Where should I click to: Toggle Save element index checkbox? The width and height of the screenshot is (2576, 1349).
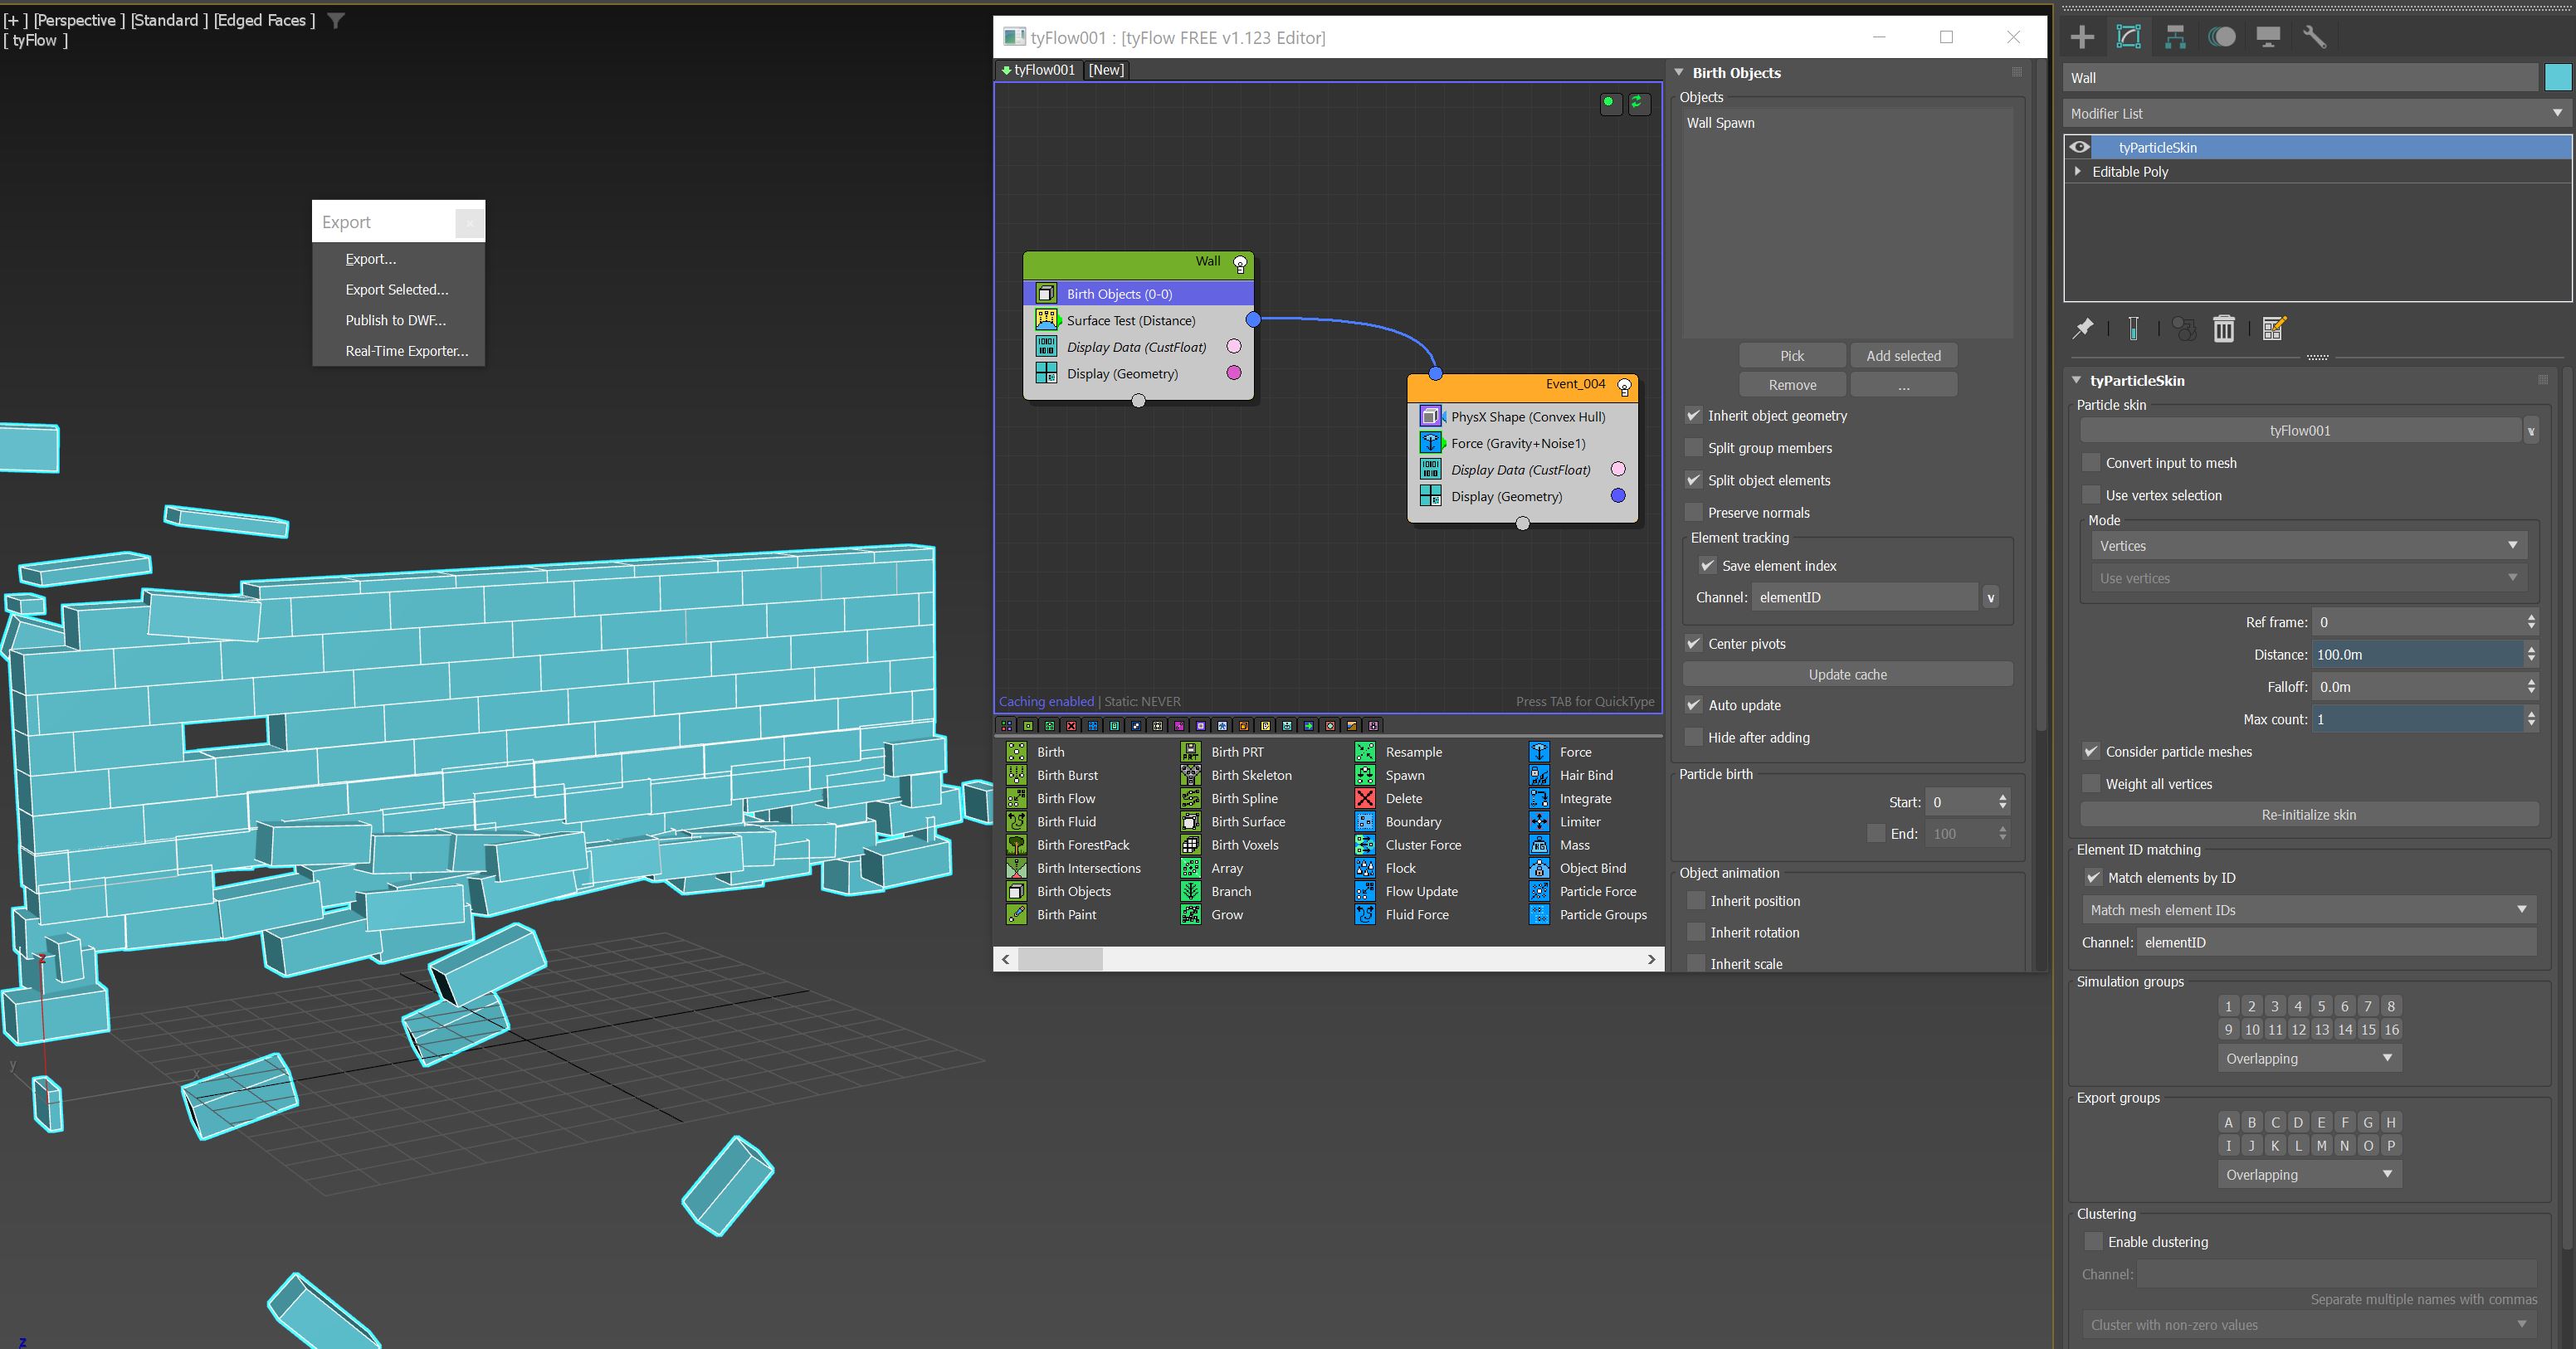pyautogui.click(x=1707, y=565)
